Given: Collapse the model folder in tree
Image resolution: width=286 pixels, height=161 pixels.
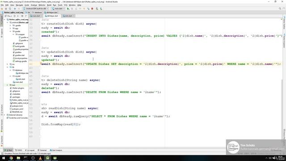Looking at the screenshot, I should [x=10, y=76].
